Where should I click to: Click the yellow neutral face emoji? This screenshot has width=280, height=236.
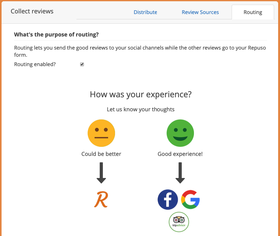(x=101, y=133)
